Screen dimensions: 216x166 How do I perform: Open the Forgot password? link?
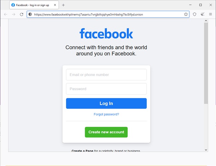(x=106, y=114)
